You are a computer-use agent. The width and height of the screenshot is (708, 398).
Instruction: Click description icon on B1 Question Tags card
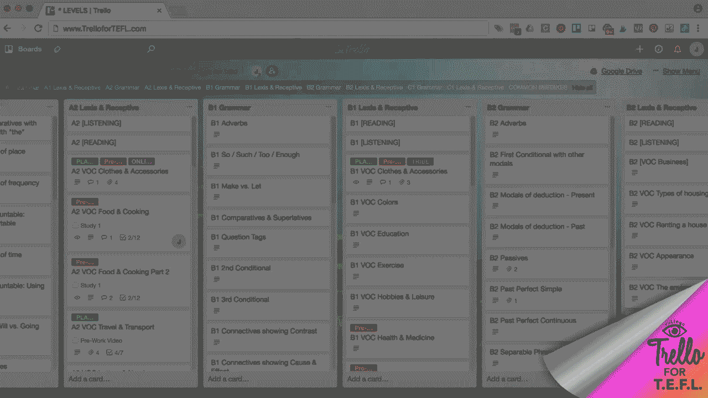pos(216,248)
